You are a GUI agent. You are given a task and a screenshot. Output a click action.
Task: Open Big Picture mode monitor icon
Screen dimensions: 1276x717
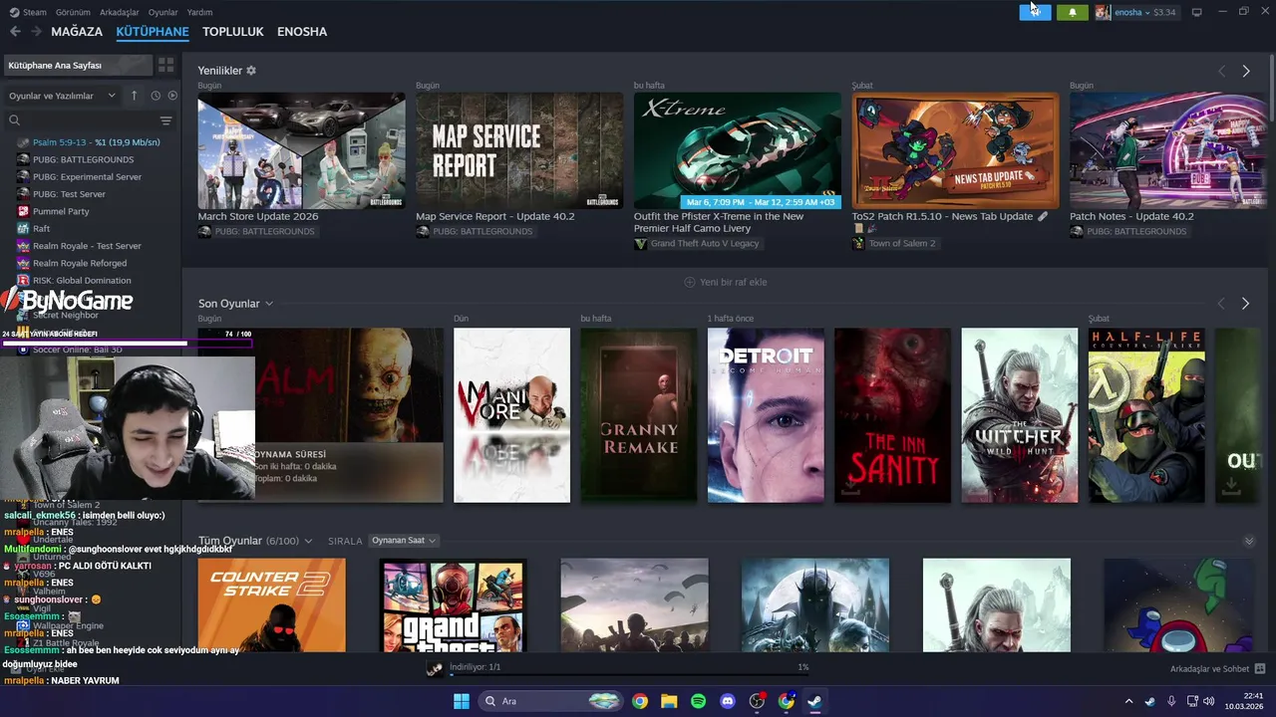[1197, 12]
